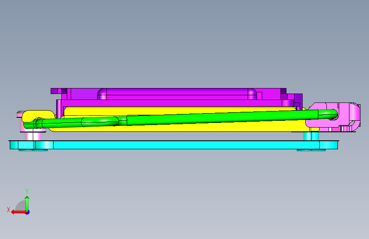Select the cyan base plate
Screen dimensions: 369x239
click(174, 145)
